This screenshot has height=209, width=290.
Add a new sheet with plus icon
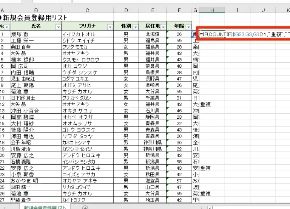pyautogui.click(x=85, y=207)
